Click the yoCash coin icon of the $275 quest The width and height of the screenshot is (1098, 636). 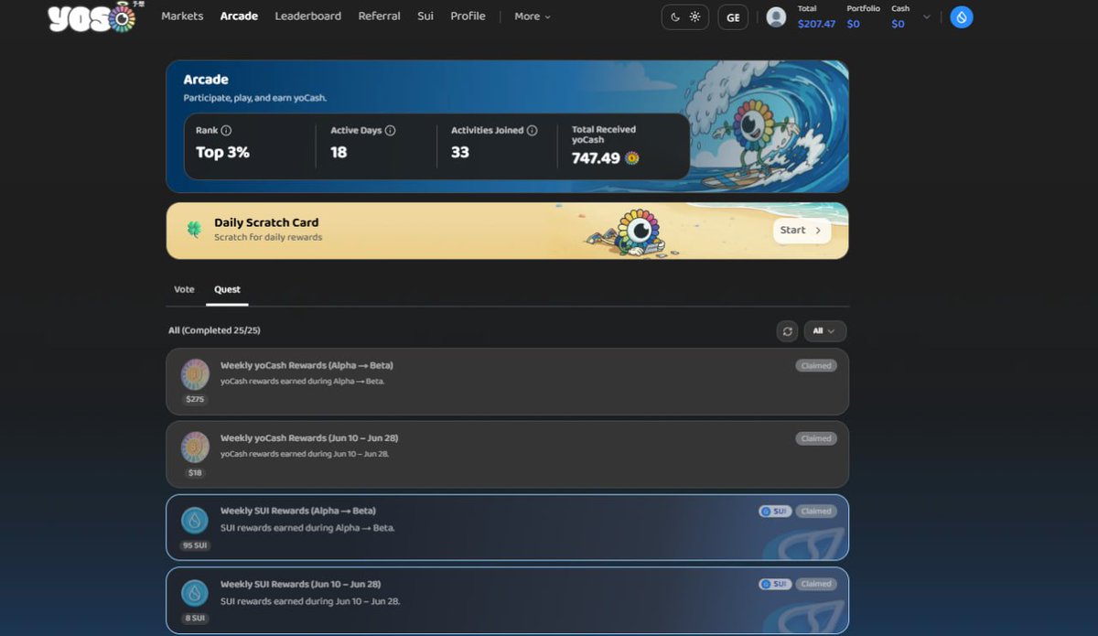tap(195, 374)
